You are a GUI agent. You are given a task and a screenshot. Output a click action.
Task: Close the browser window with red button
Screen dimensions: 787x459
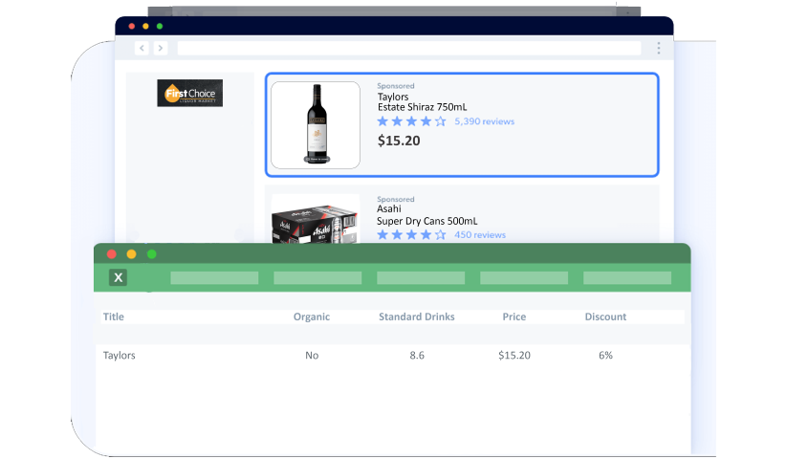point(132,26)
